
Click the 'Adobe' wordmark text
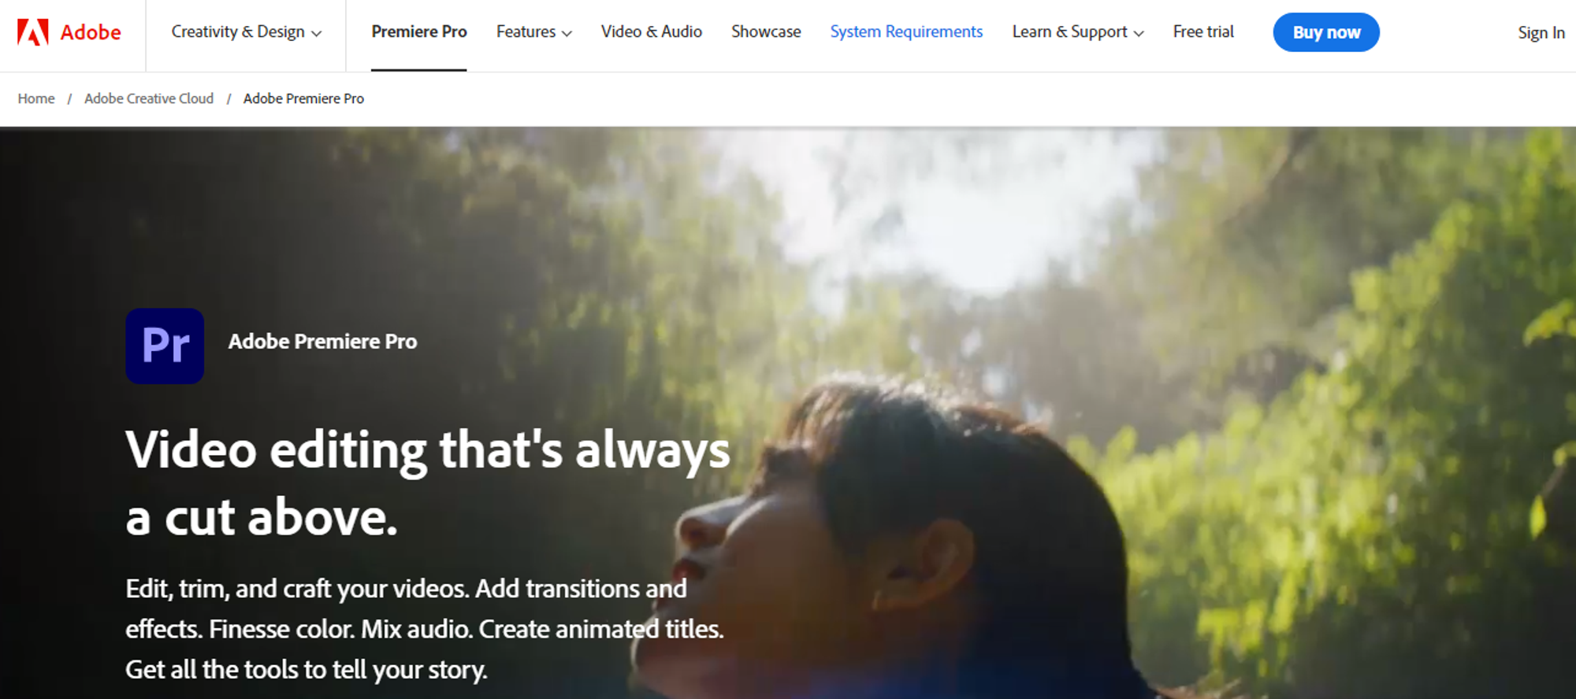pos(91,33)
